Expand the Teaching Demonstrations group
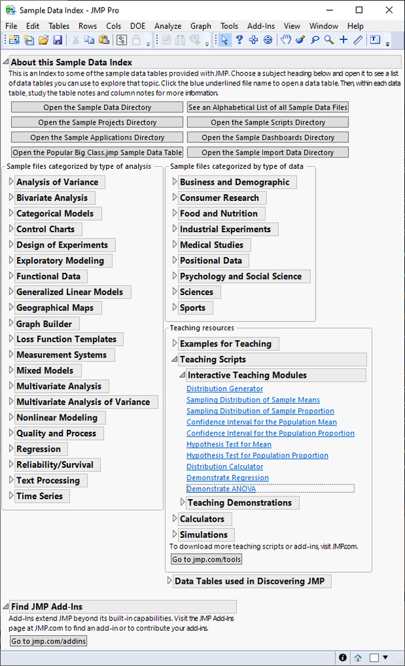 tap(182, 503)
